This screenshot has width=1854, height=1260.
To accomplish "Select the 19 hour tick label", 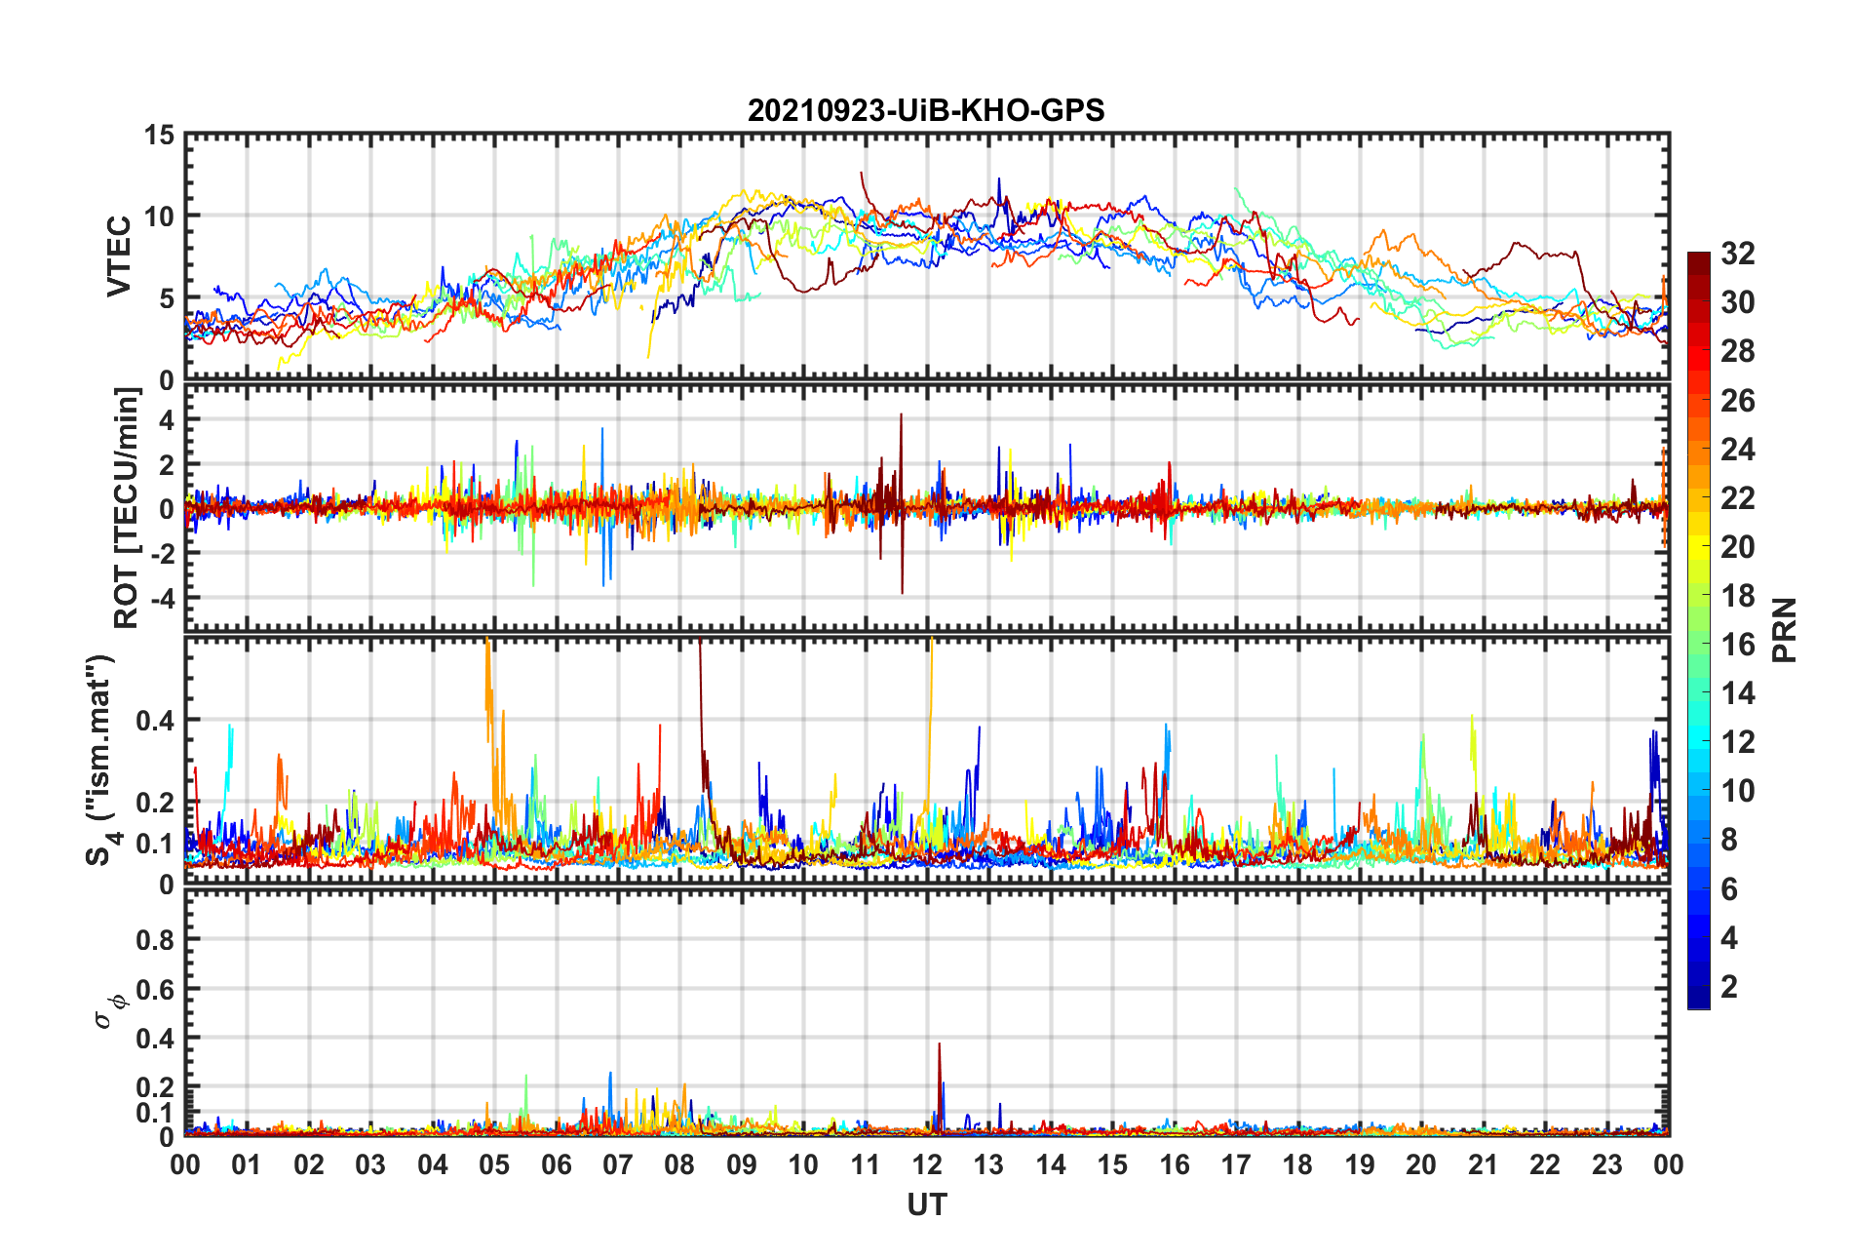I will click(1360, 1164).
